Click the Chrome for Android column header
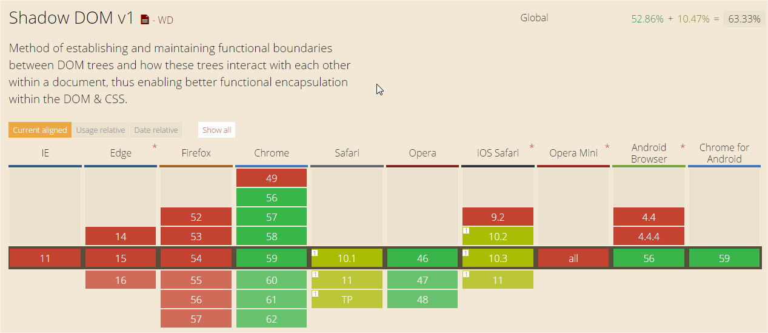Viewport: 768px width, 333px height. 724,153
